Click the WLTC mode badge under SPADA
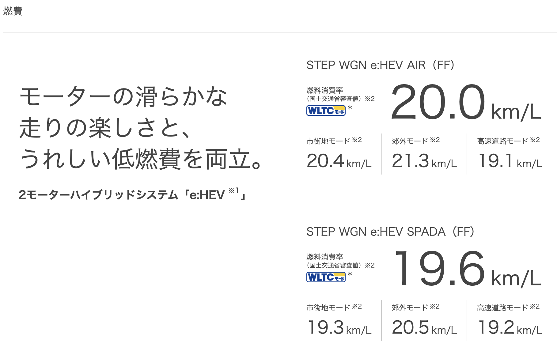The width and height of the screenshot is (557, 346). click(326, 277)
